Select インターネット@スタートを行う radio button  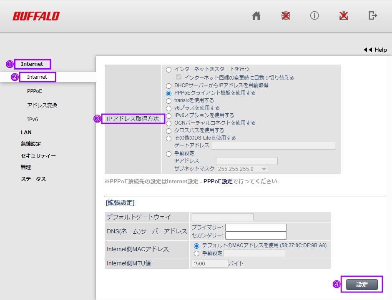tap(169, 70)
